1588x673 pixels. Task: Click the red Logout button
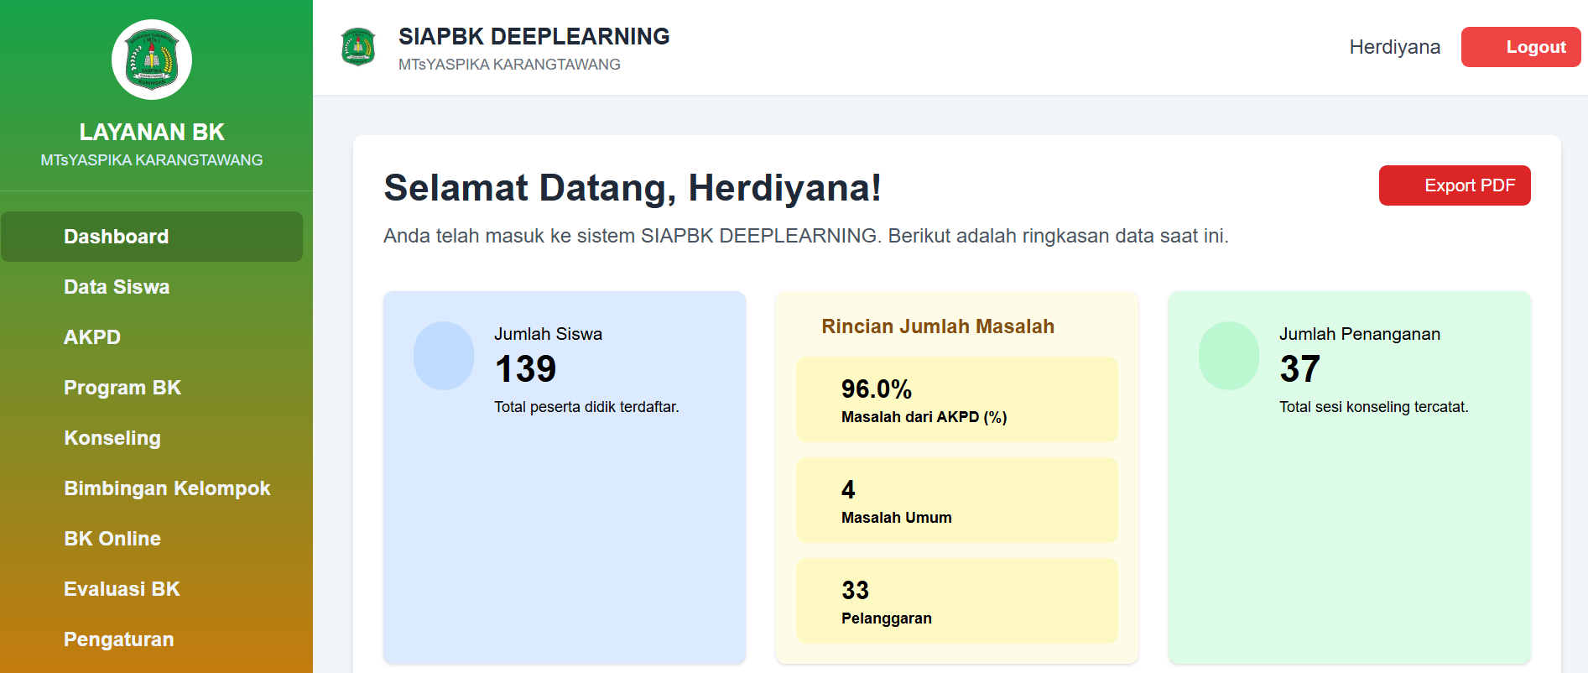(x=1521, y=47)
